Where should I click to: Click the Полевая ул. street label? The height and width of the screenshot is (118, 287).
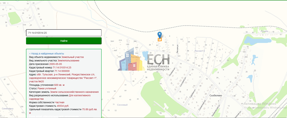point(173,72)
